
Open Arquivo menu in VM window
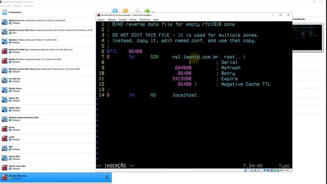click(x=101, y=19)
